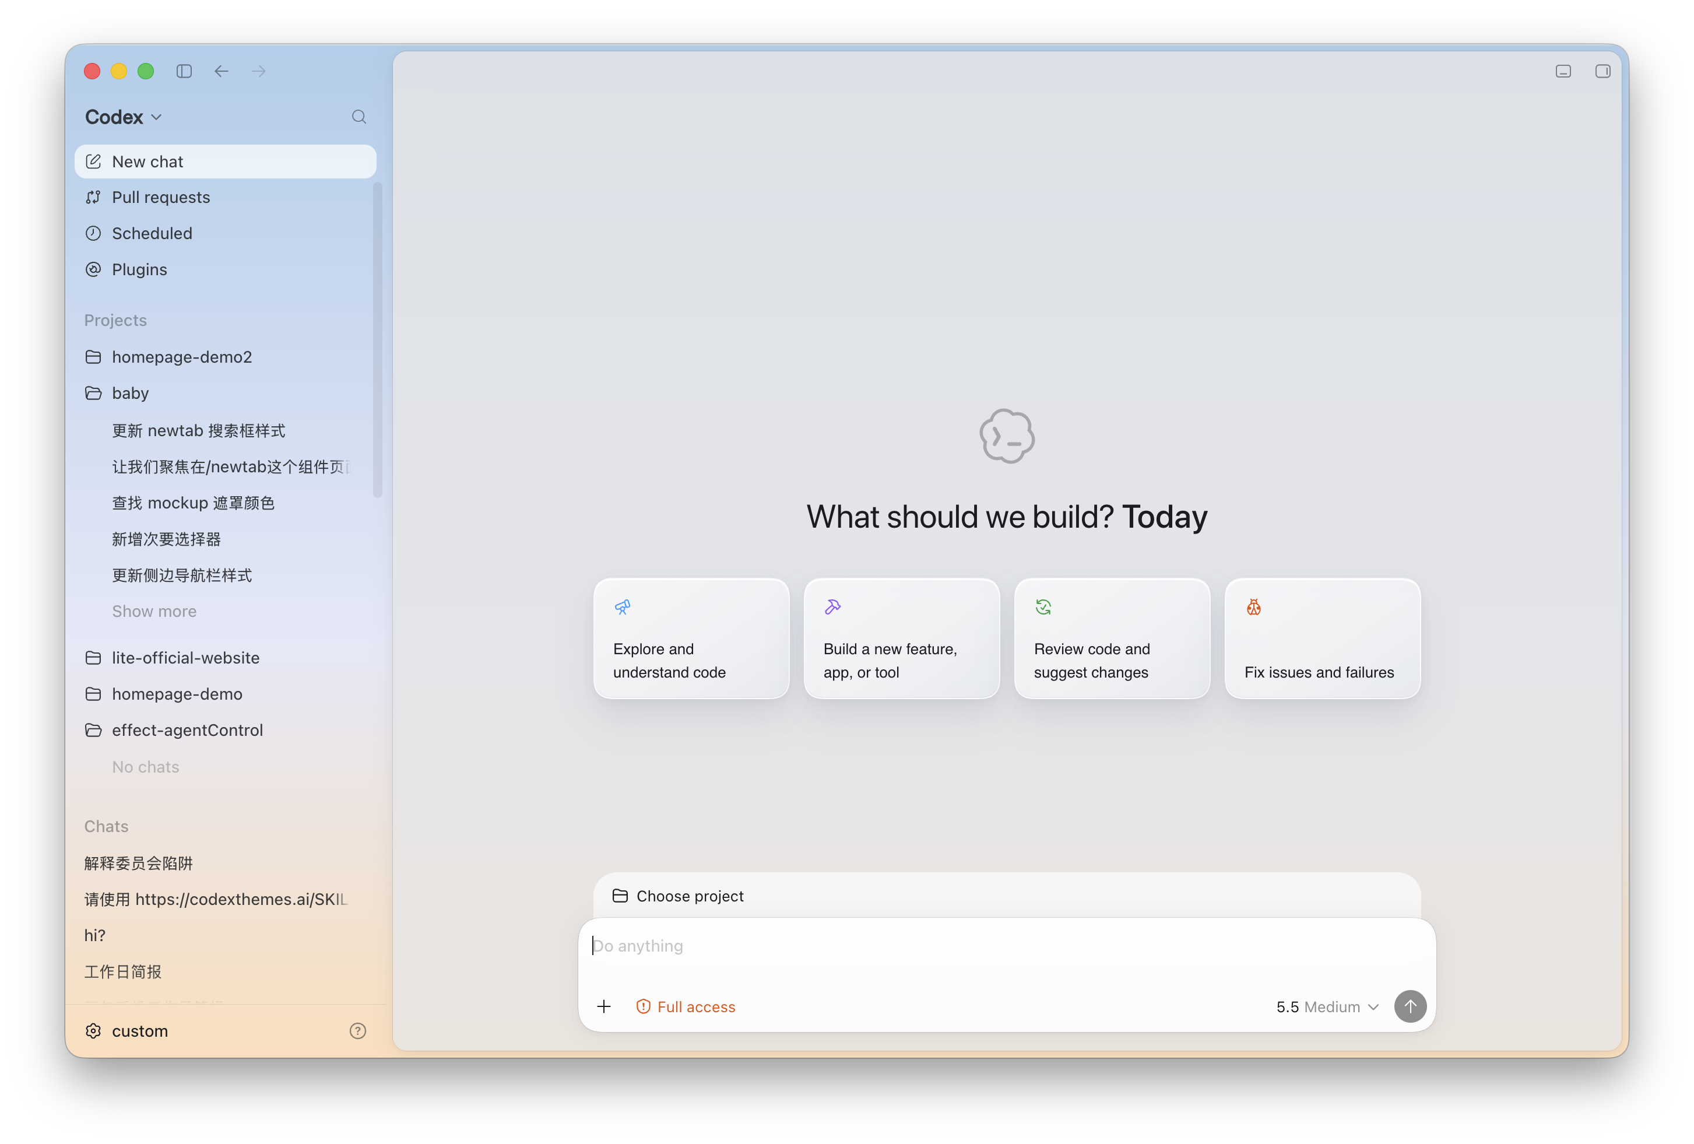Open chat 查找 mockup 遮罩颜色
The height and width of the screenshot is (1144, 1694).
pos(225,503)
